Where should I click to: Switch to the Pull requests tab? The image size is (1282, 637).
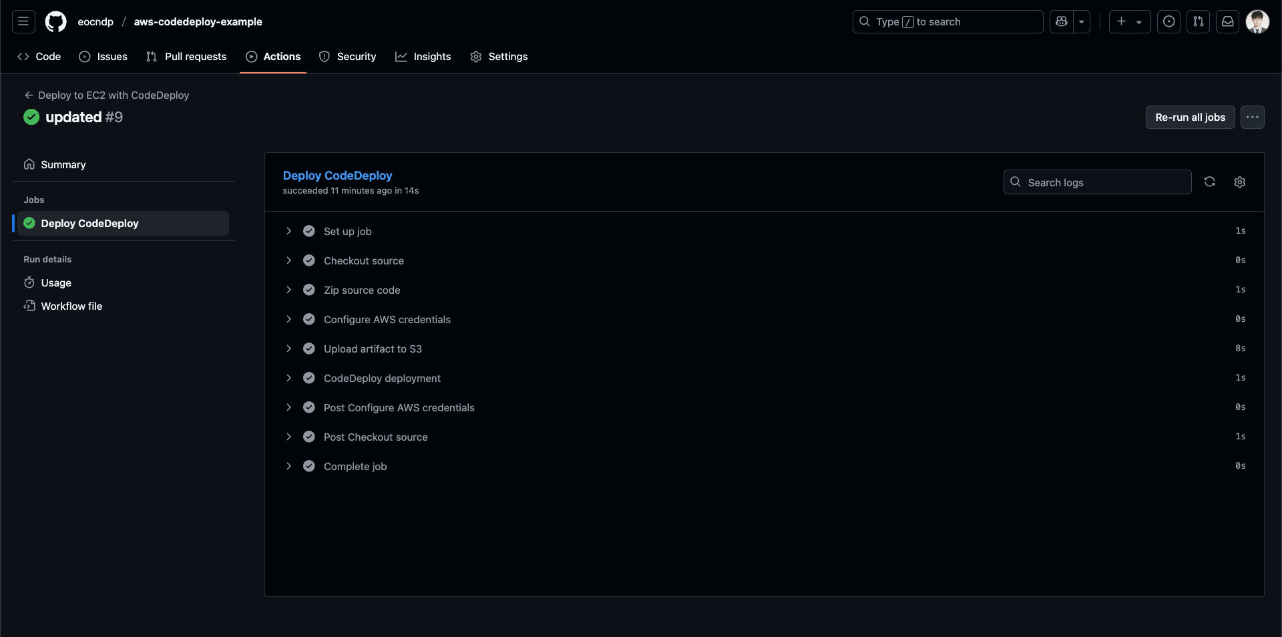tap(186, 57)
